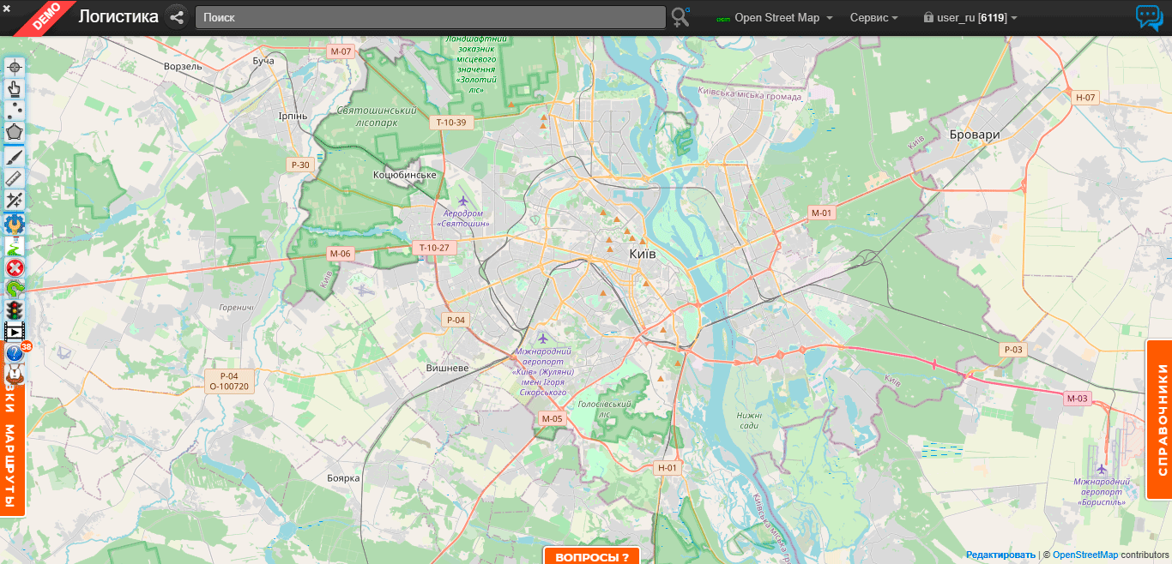Select the hand pointer tool
The height and width of the screenshot is (564, 1172).
click(x=15, y=88)
